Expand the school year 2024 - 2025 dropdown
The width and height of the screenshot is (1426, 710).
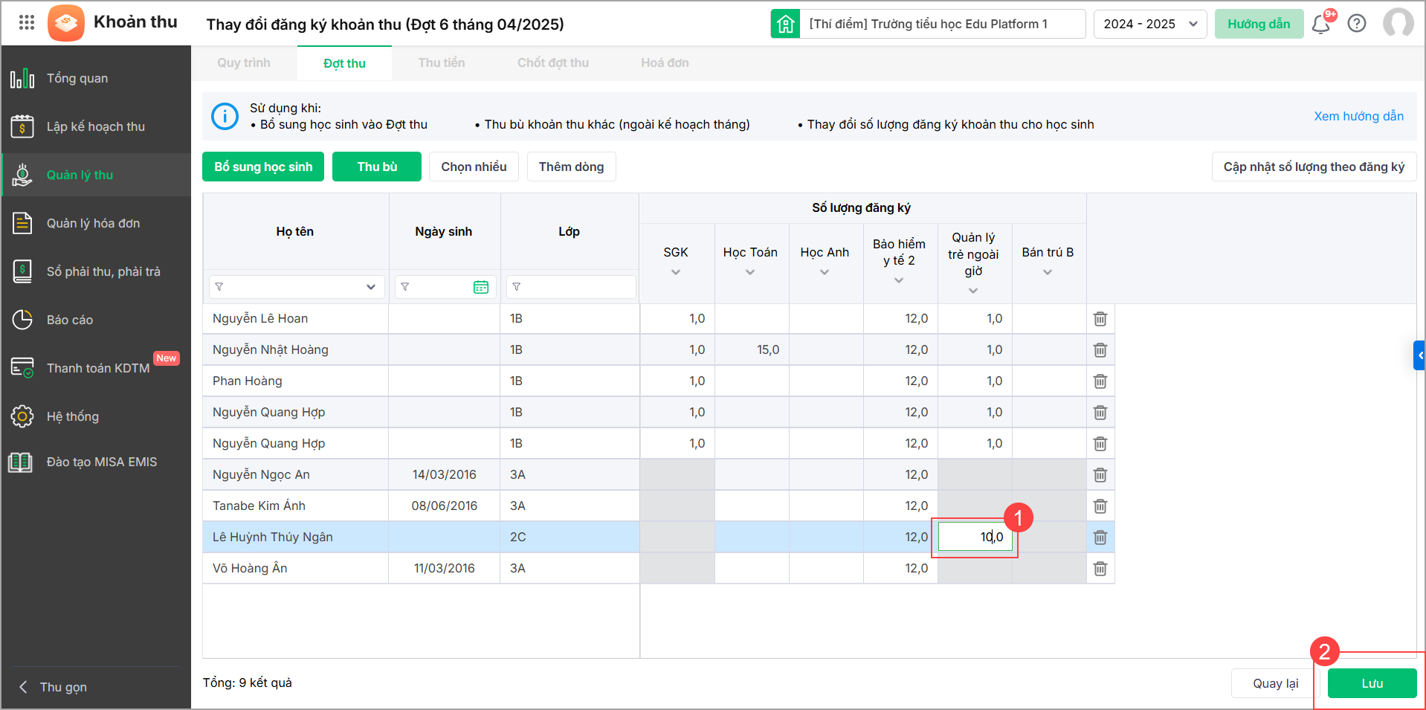coord(1149,24)
